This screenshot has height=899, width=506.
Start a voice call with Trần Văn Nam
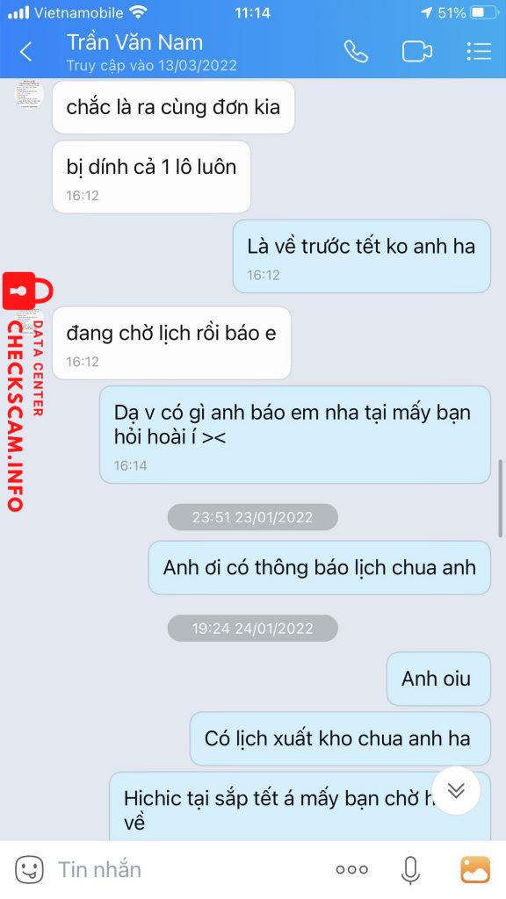click(356, 52)
